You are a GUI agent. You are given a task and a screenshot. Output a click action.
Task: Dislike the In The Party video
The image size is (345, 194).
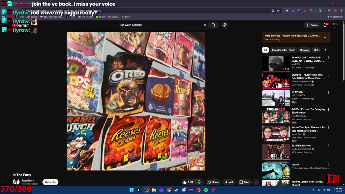point(199,182)
